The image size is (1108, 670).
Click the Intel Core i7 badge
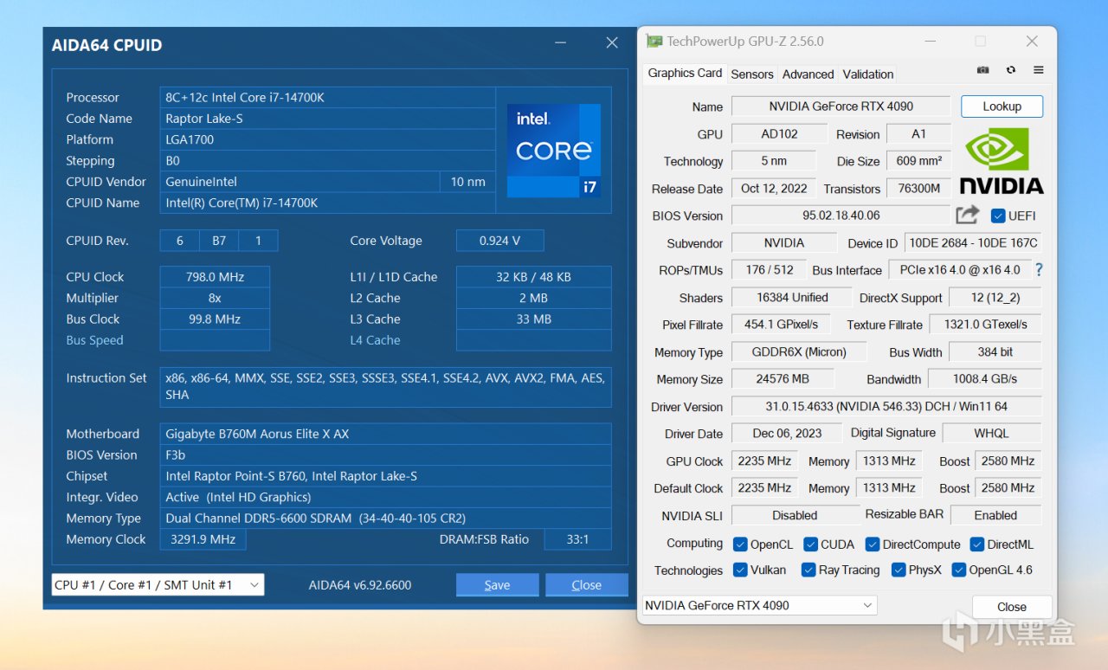(554, 150)
